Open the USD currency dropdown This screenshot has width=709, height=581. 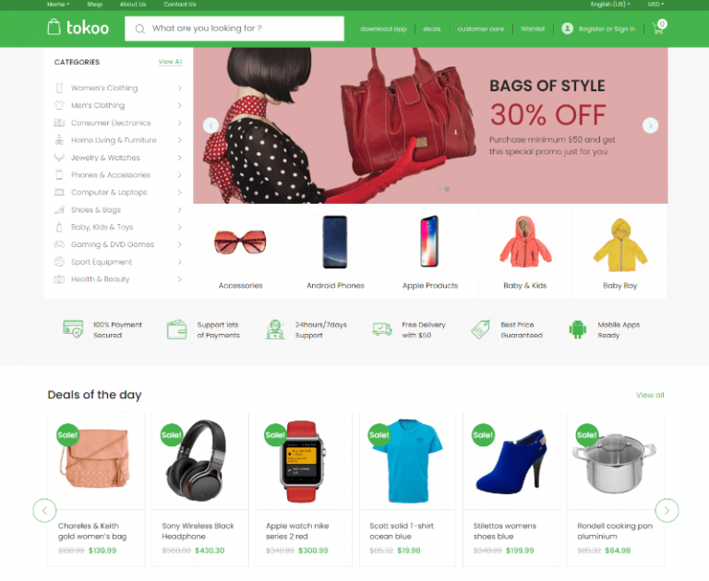(x=655, y=4)
